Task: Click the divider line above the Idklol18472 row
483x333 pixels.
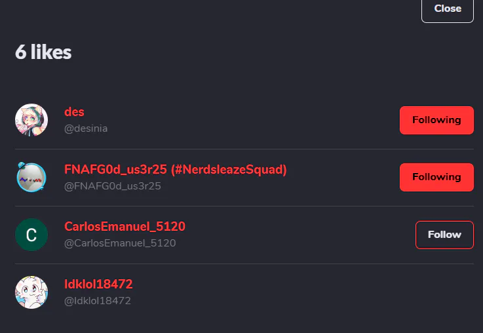Action: tap(244, 264)
